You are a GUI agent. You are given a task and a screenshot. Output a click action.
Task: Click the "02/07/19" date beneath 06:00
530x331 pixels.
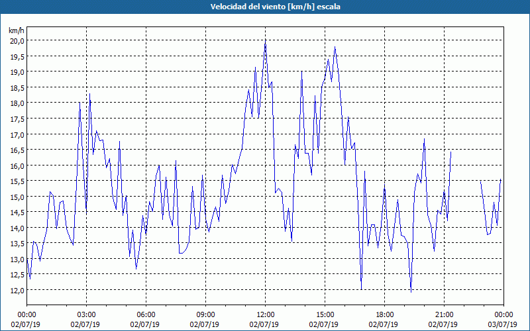coord(144,324)
